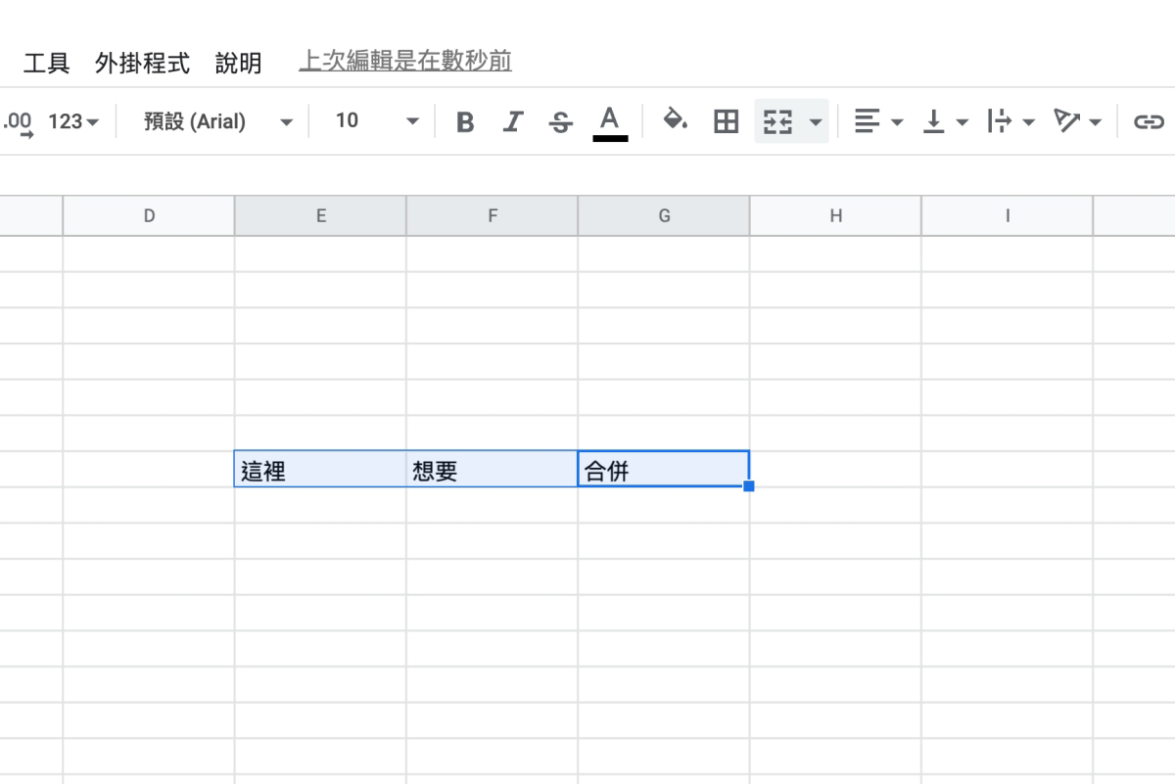Insert a link into the cell
This screenshot has height=784, width=1175.
click(1148, 121)
